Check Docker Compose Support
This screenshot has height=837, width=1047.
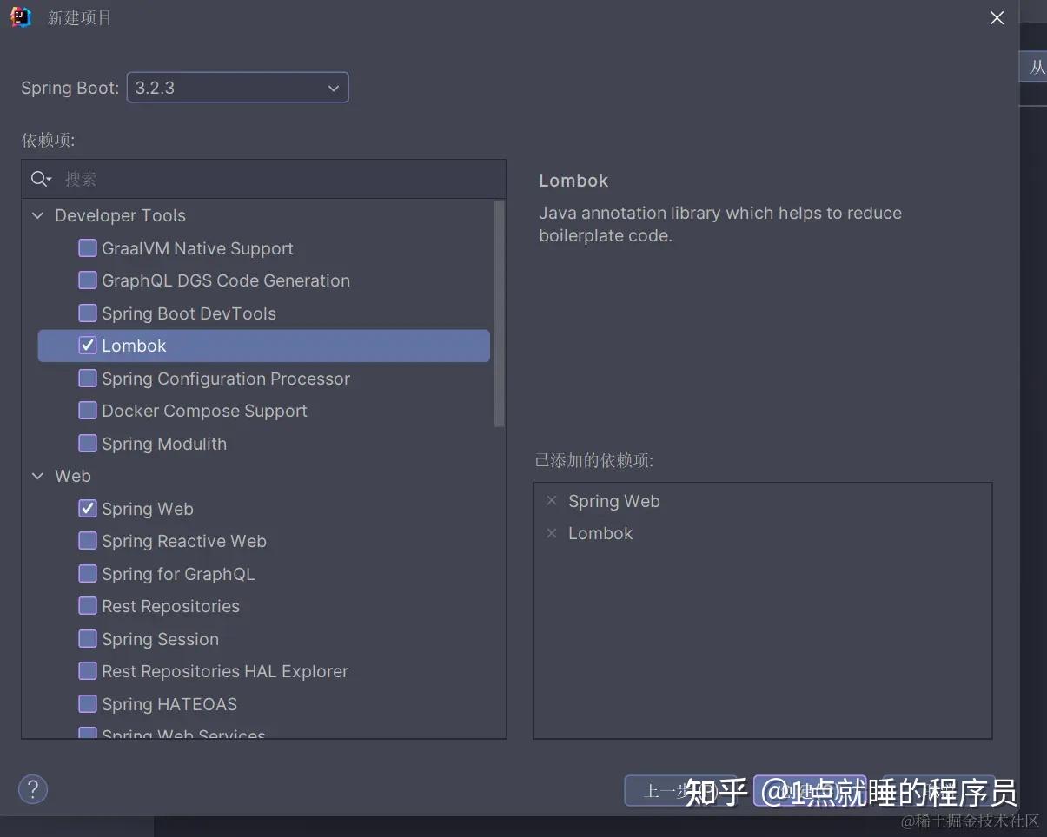click(x=88, y=411)
